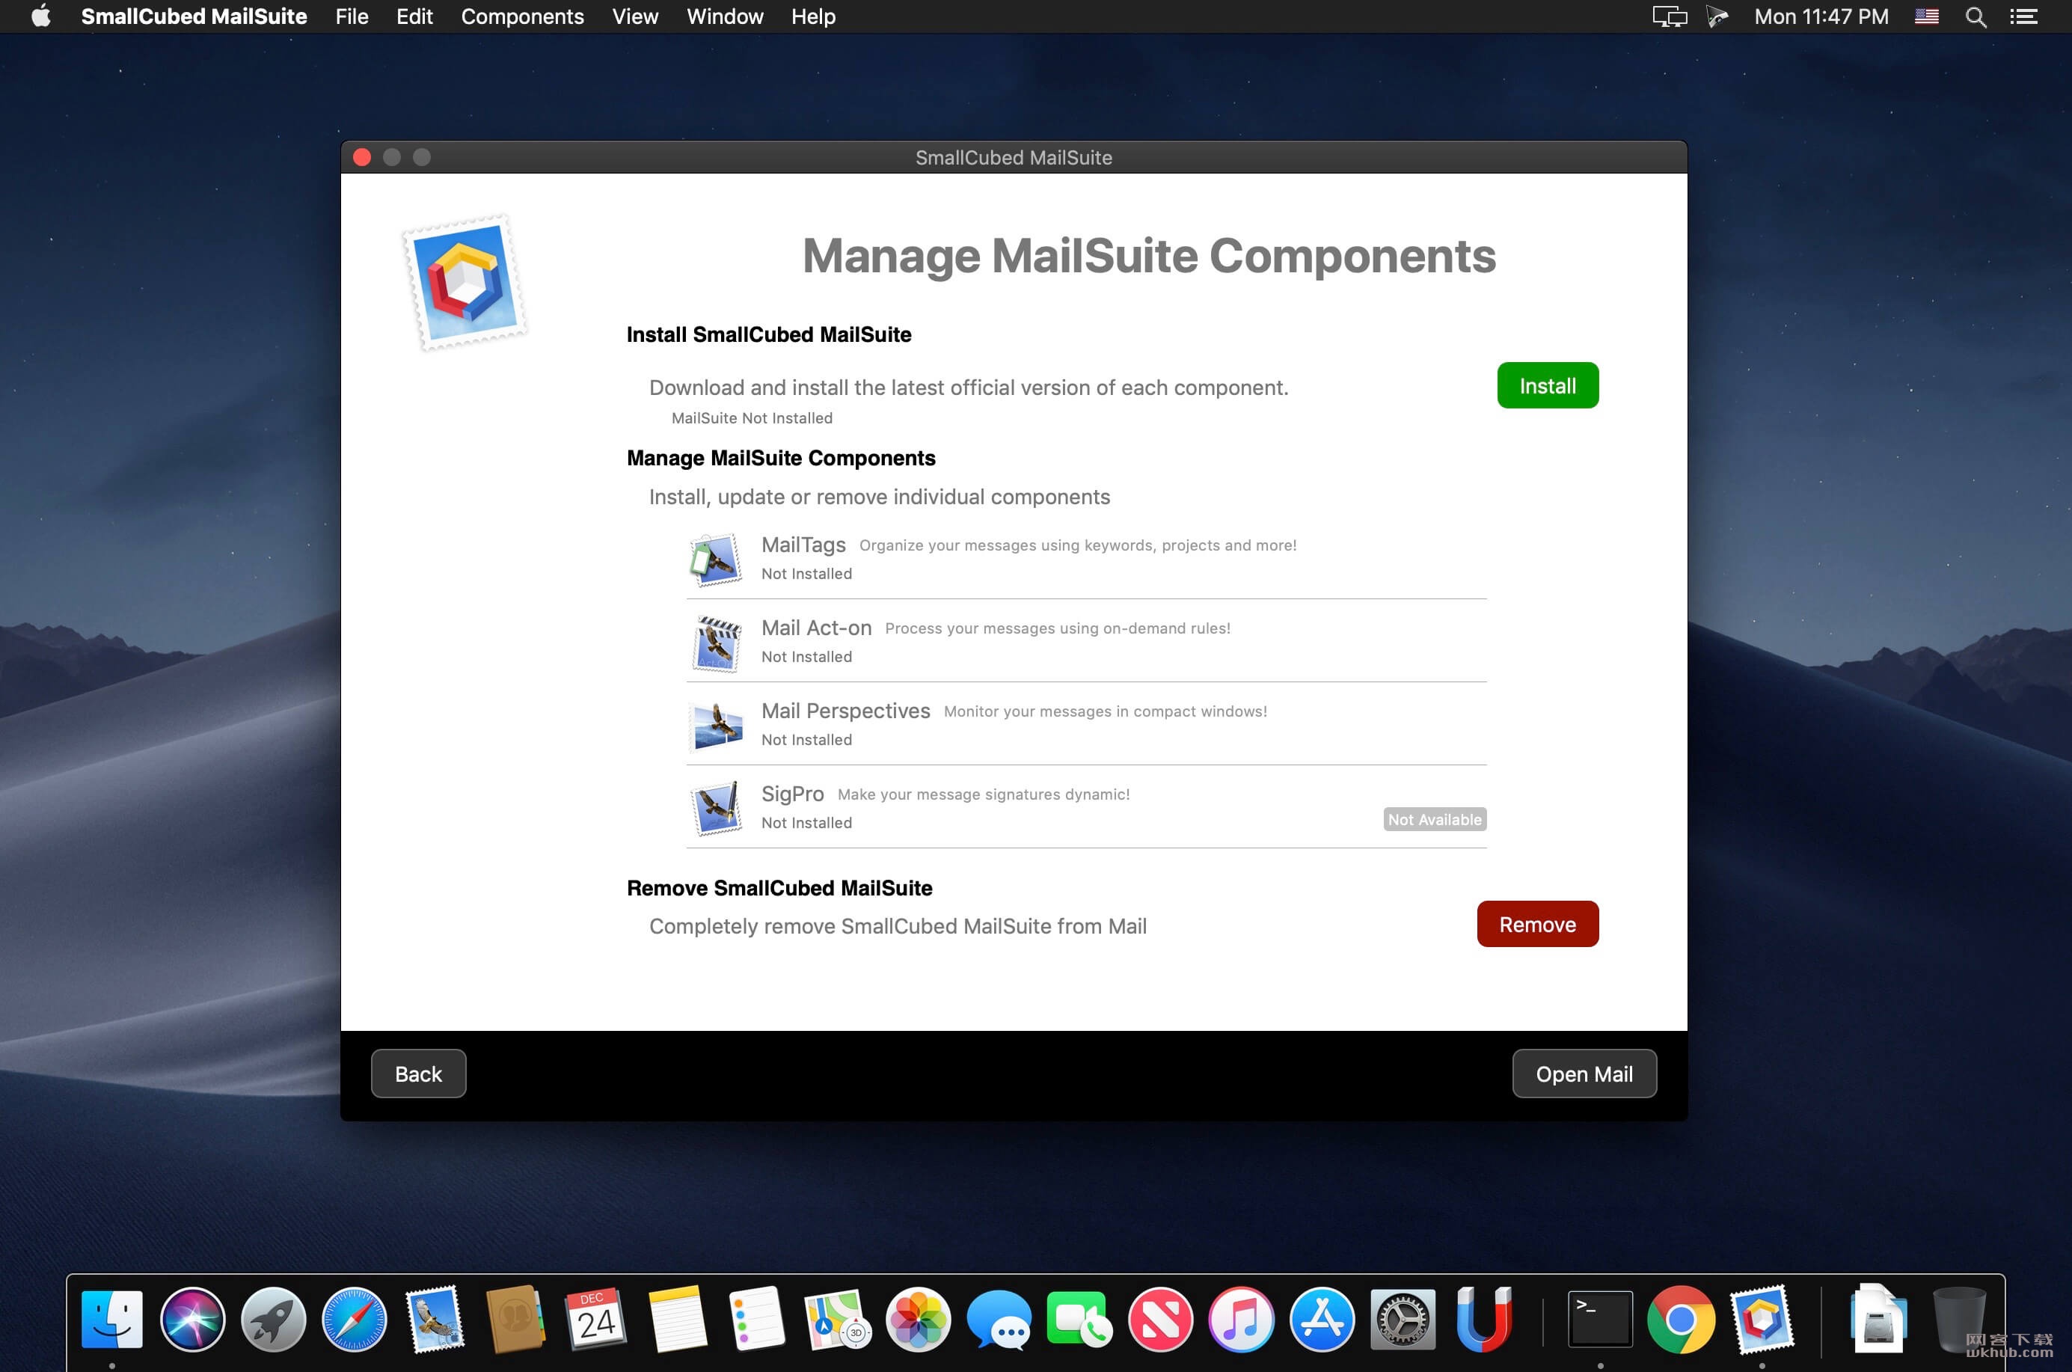Open Calendar showing Dec 24
This screenshot has height=1372, width=2072.
click(x=596, y=1319)
